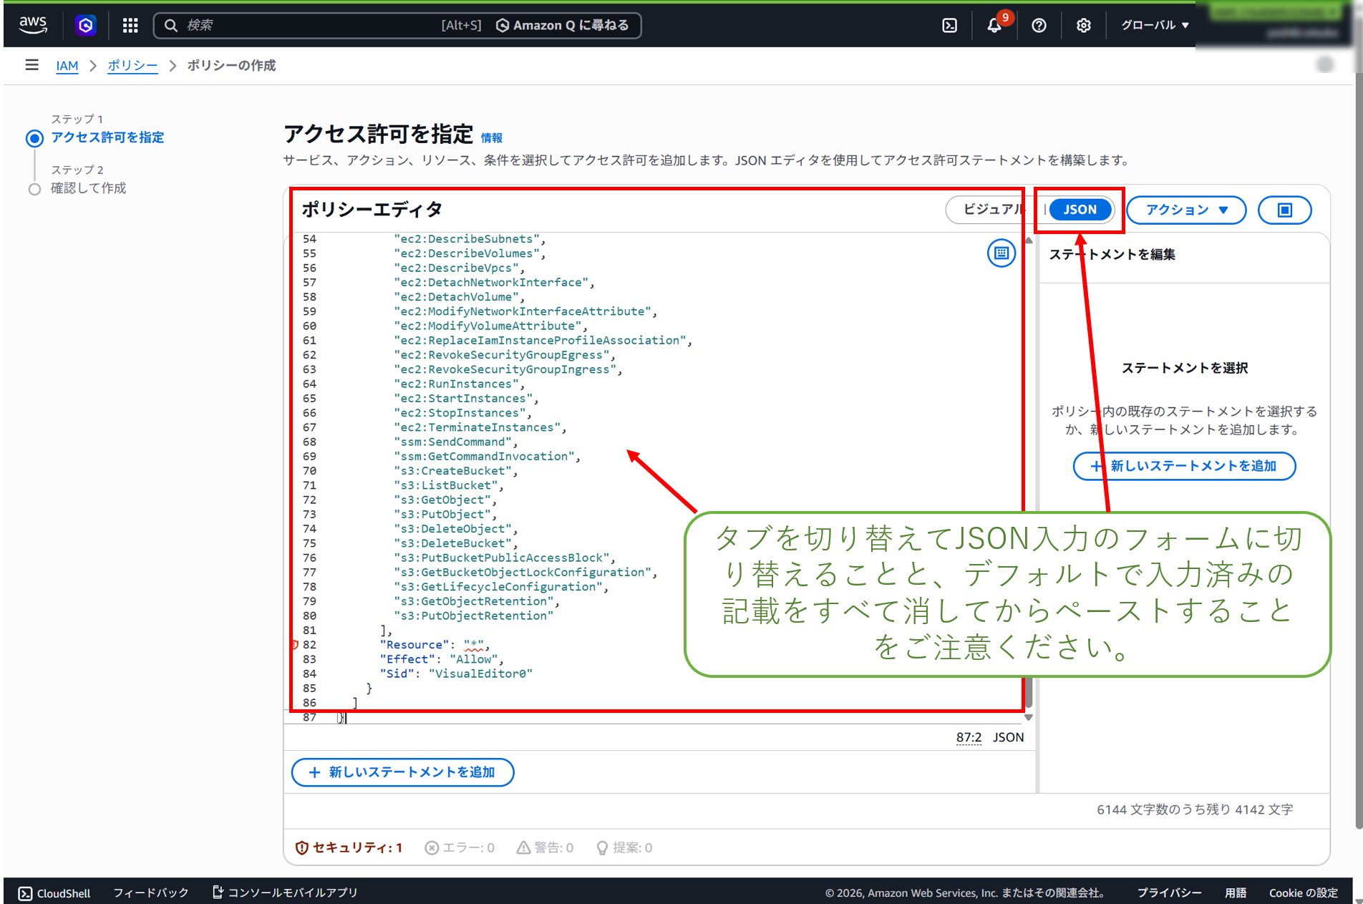Add new statement in the right panel
1363x904 pixels.
coord(1184,466)
